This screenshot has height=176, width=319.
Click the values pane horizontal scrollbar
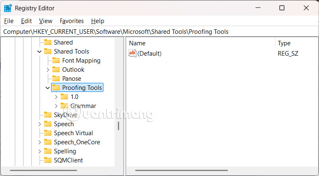tap(181, 170)
